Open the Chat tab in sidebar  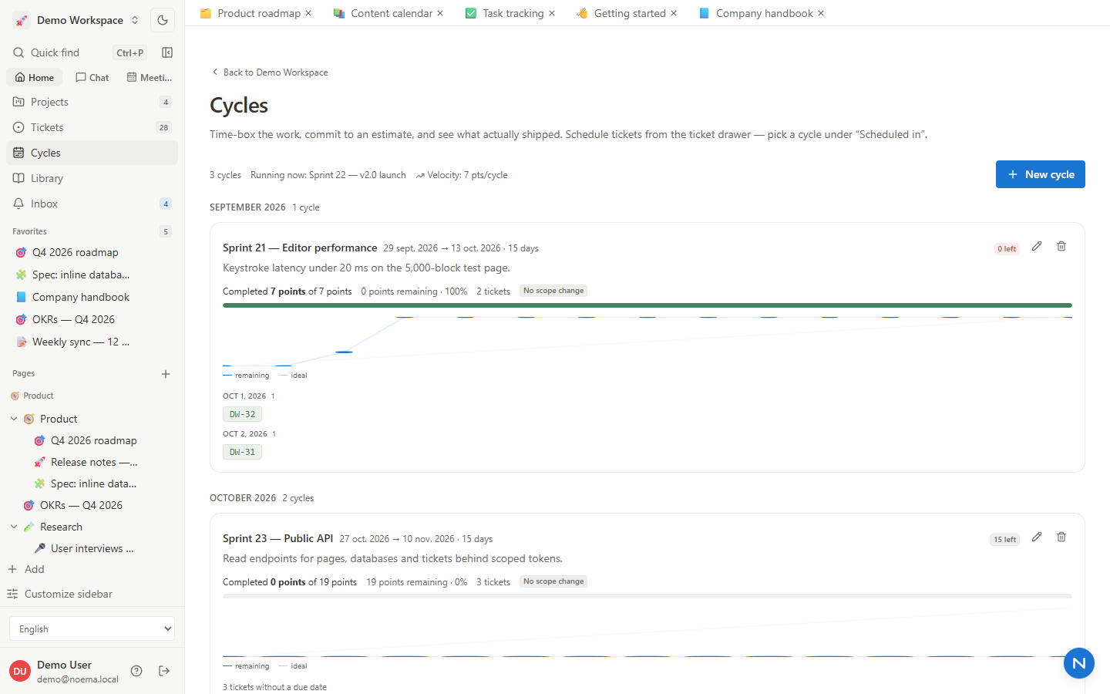(92, 77)
